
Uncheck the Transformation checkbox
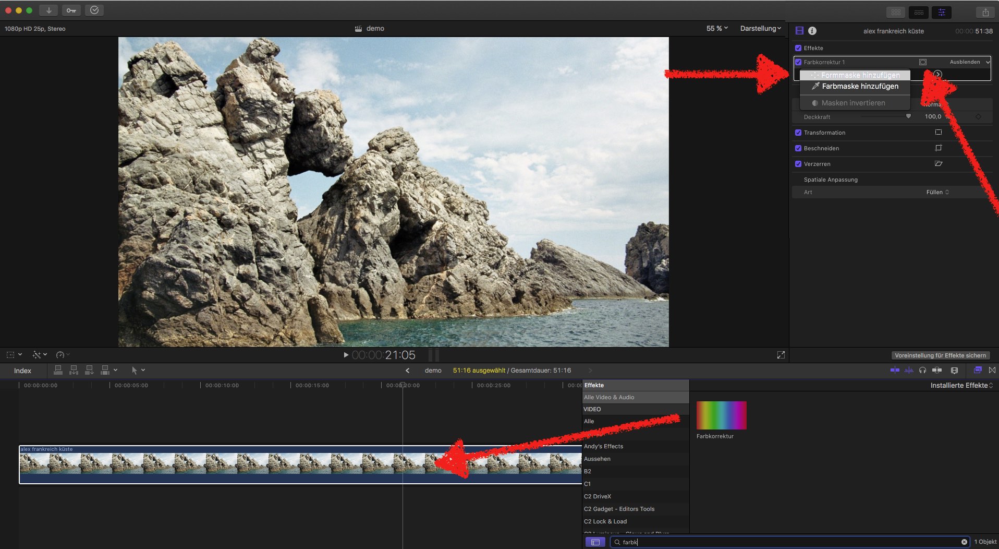tap(798, 133)
